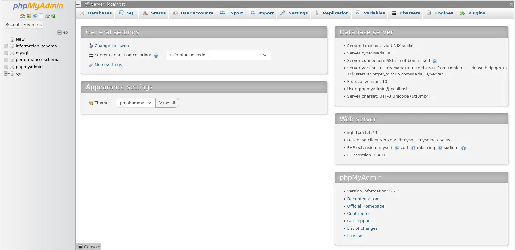Click the link with main panel icon

pyautogui.click(x=65, y=32)
